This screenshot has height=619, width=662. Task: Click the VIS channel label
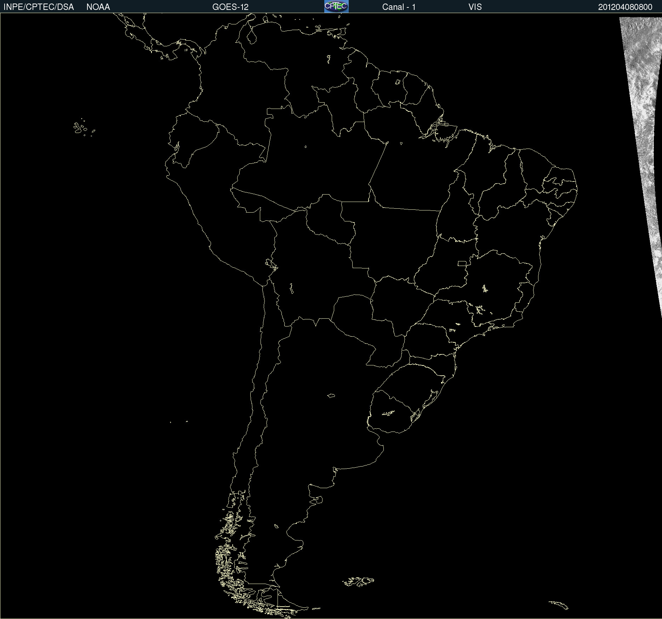pos(475,7)
